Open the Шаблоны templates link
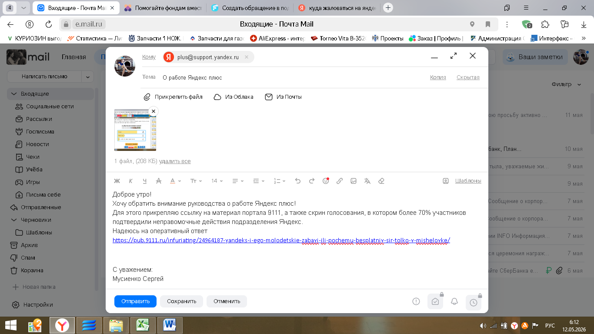The width and height of the screenshot is (594, 334). click(468, 181)
